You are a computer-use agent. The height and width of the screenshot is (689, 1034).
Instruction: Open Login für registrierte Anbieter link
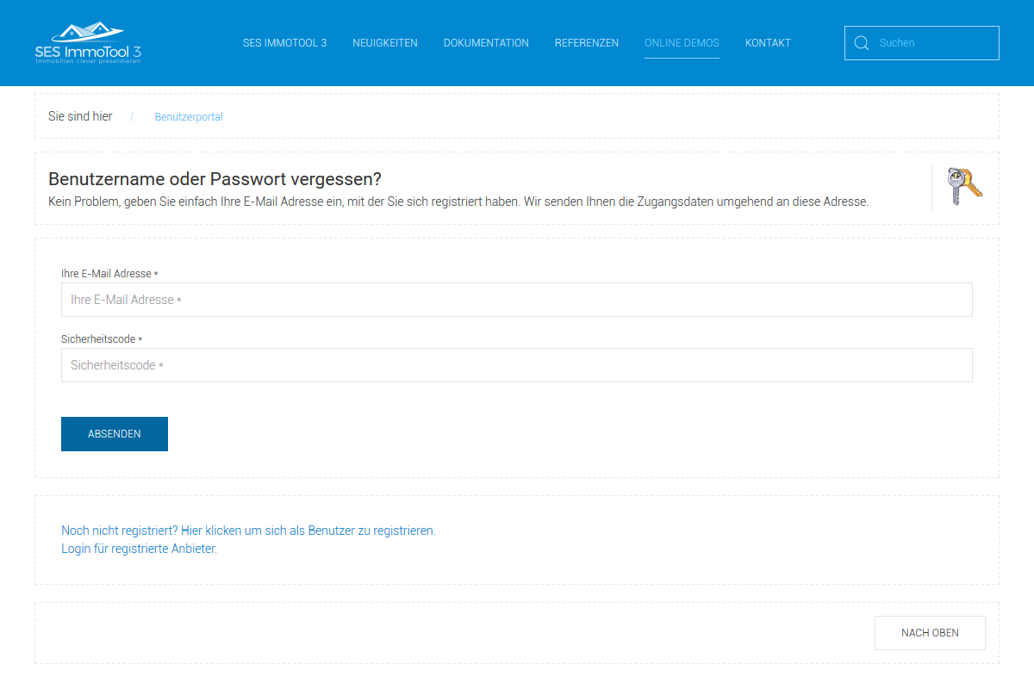tap(139, 549)
